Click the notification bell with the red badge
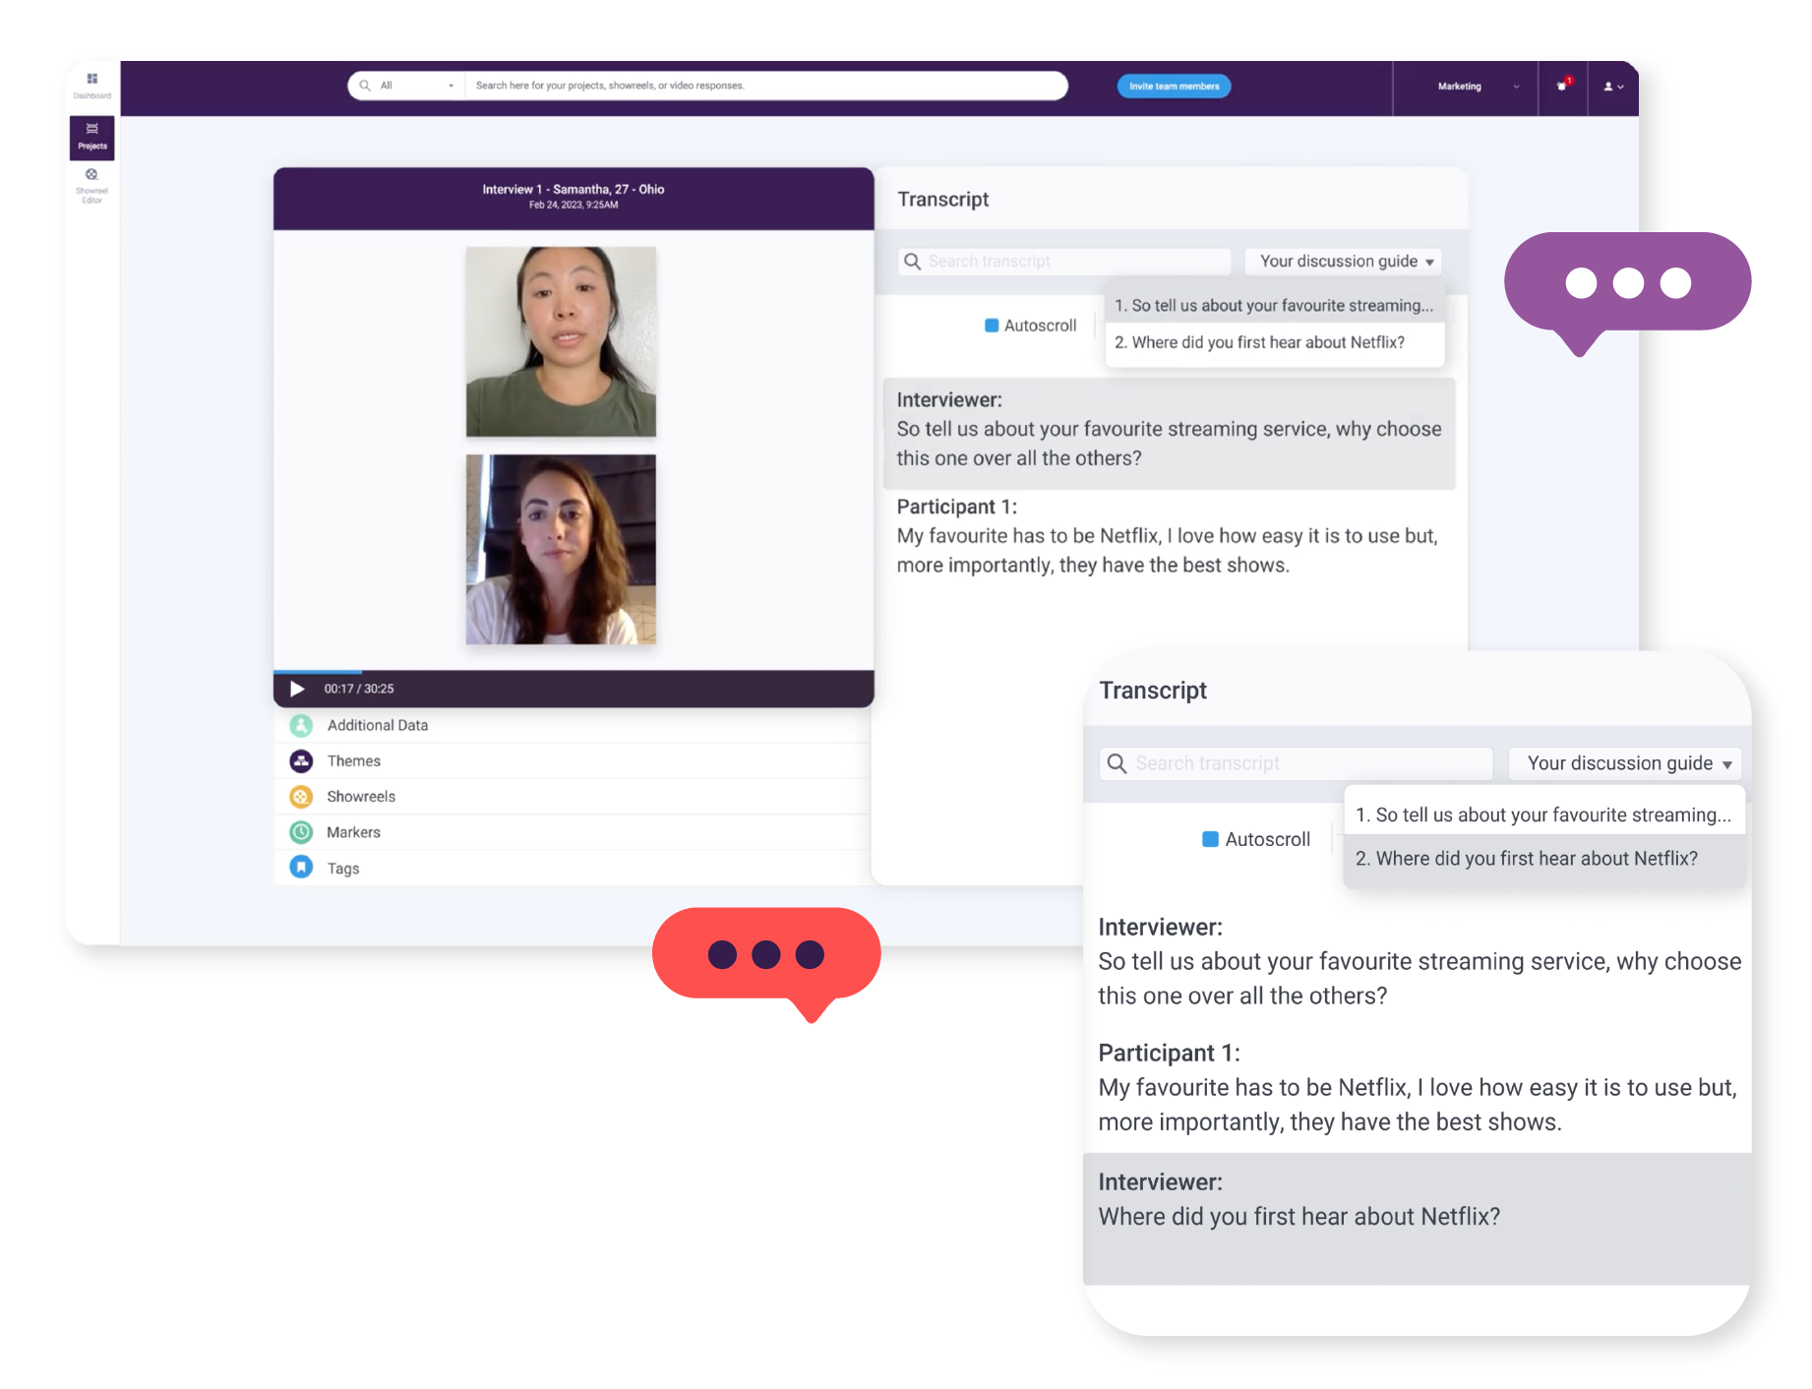The height and width of the screenshot is (1389, 1812). tap(1562, 87)
